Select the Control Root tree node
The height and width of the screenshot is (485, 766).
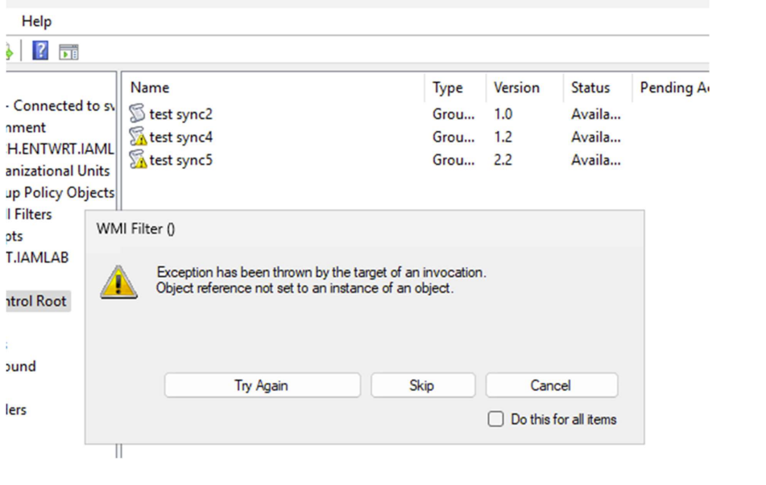[x=35, y=301]
